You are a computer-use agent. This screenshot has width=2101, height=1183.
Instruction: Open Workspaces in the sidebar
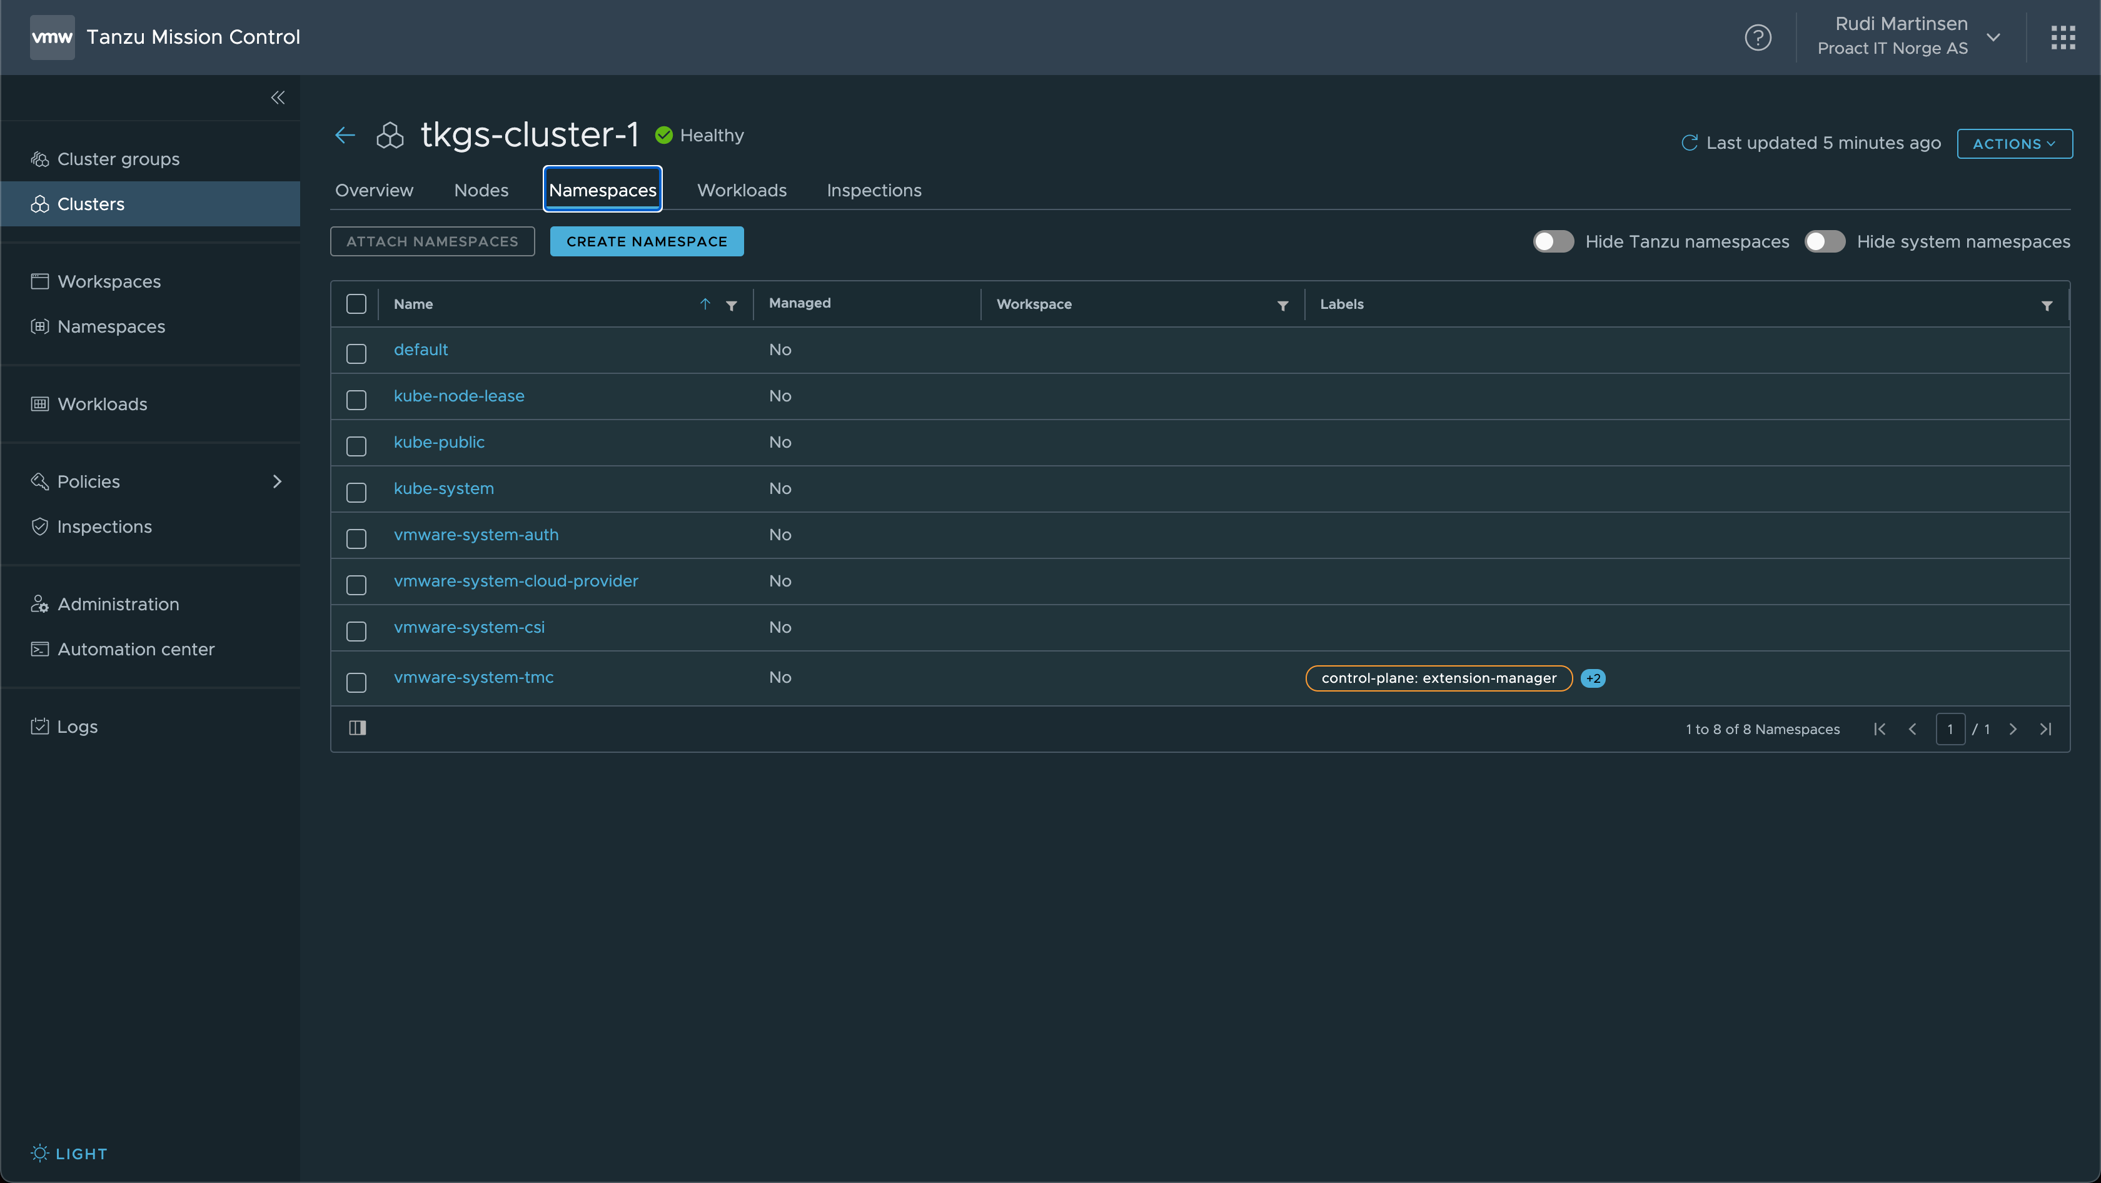150,281
